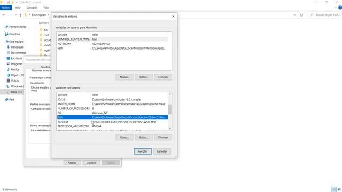This screenshot has width=342, height=192.
Task: Click Eliminar button for system variables
Action: 163,138
